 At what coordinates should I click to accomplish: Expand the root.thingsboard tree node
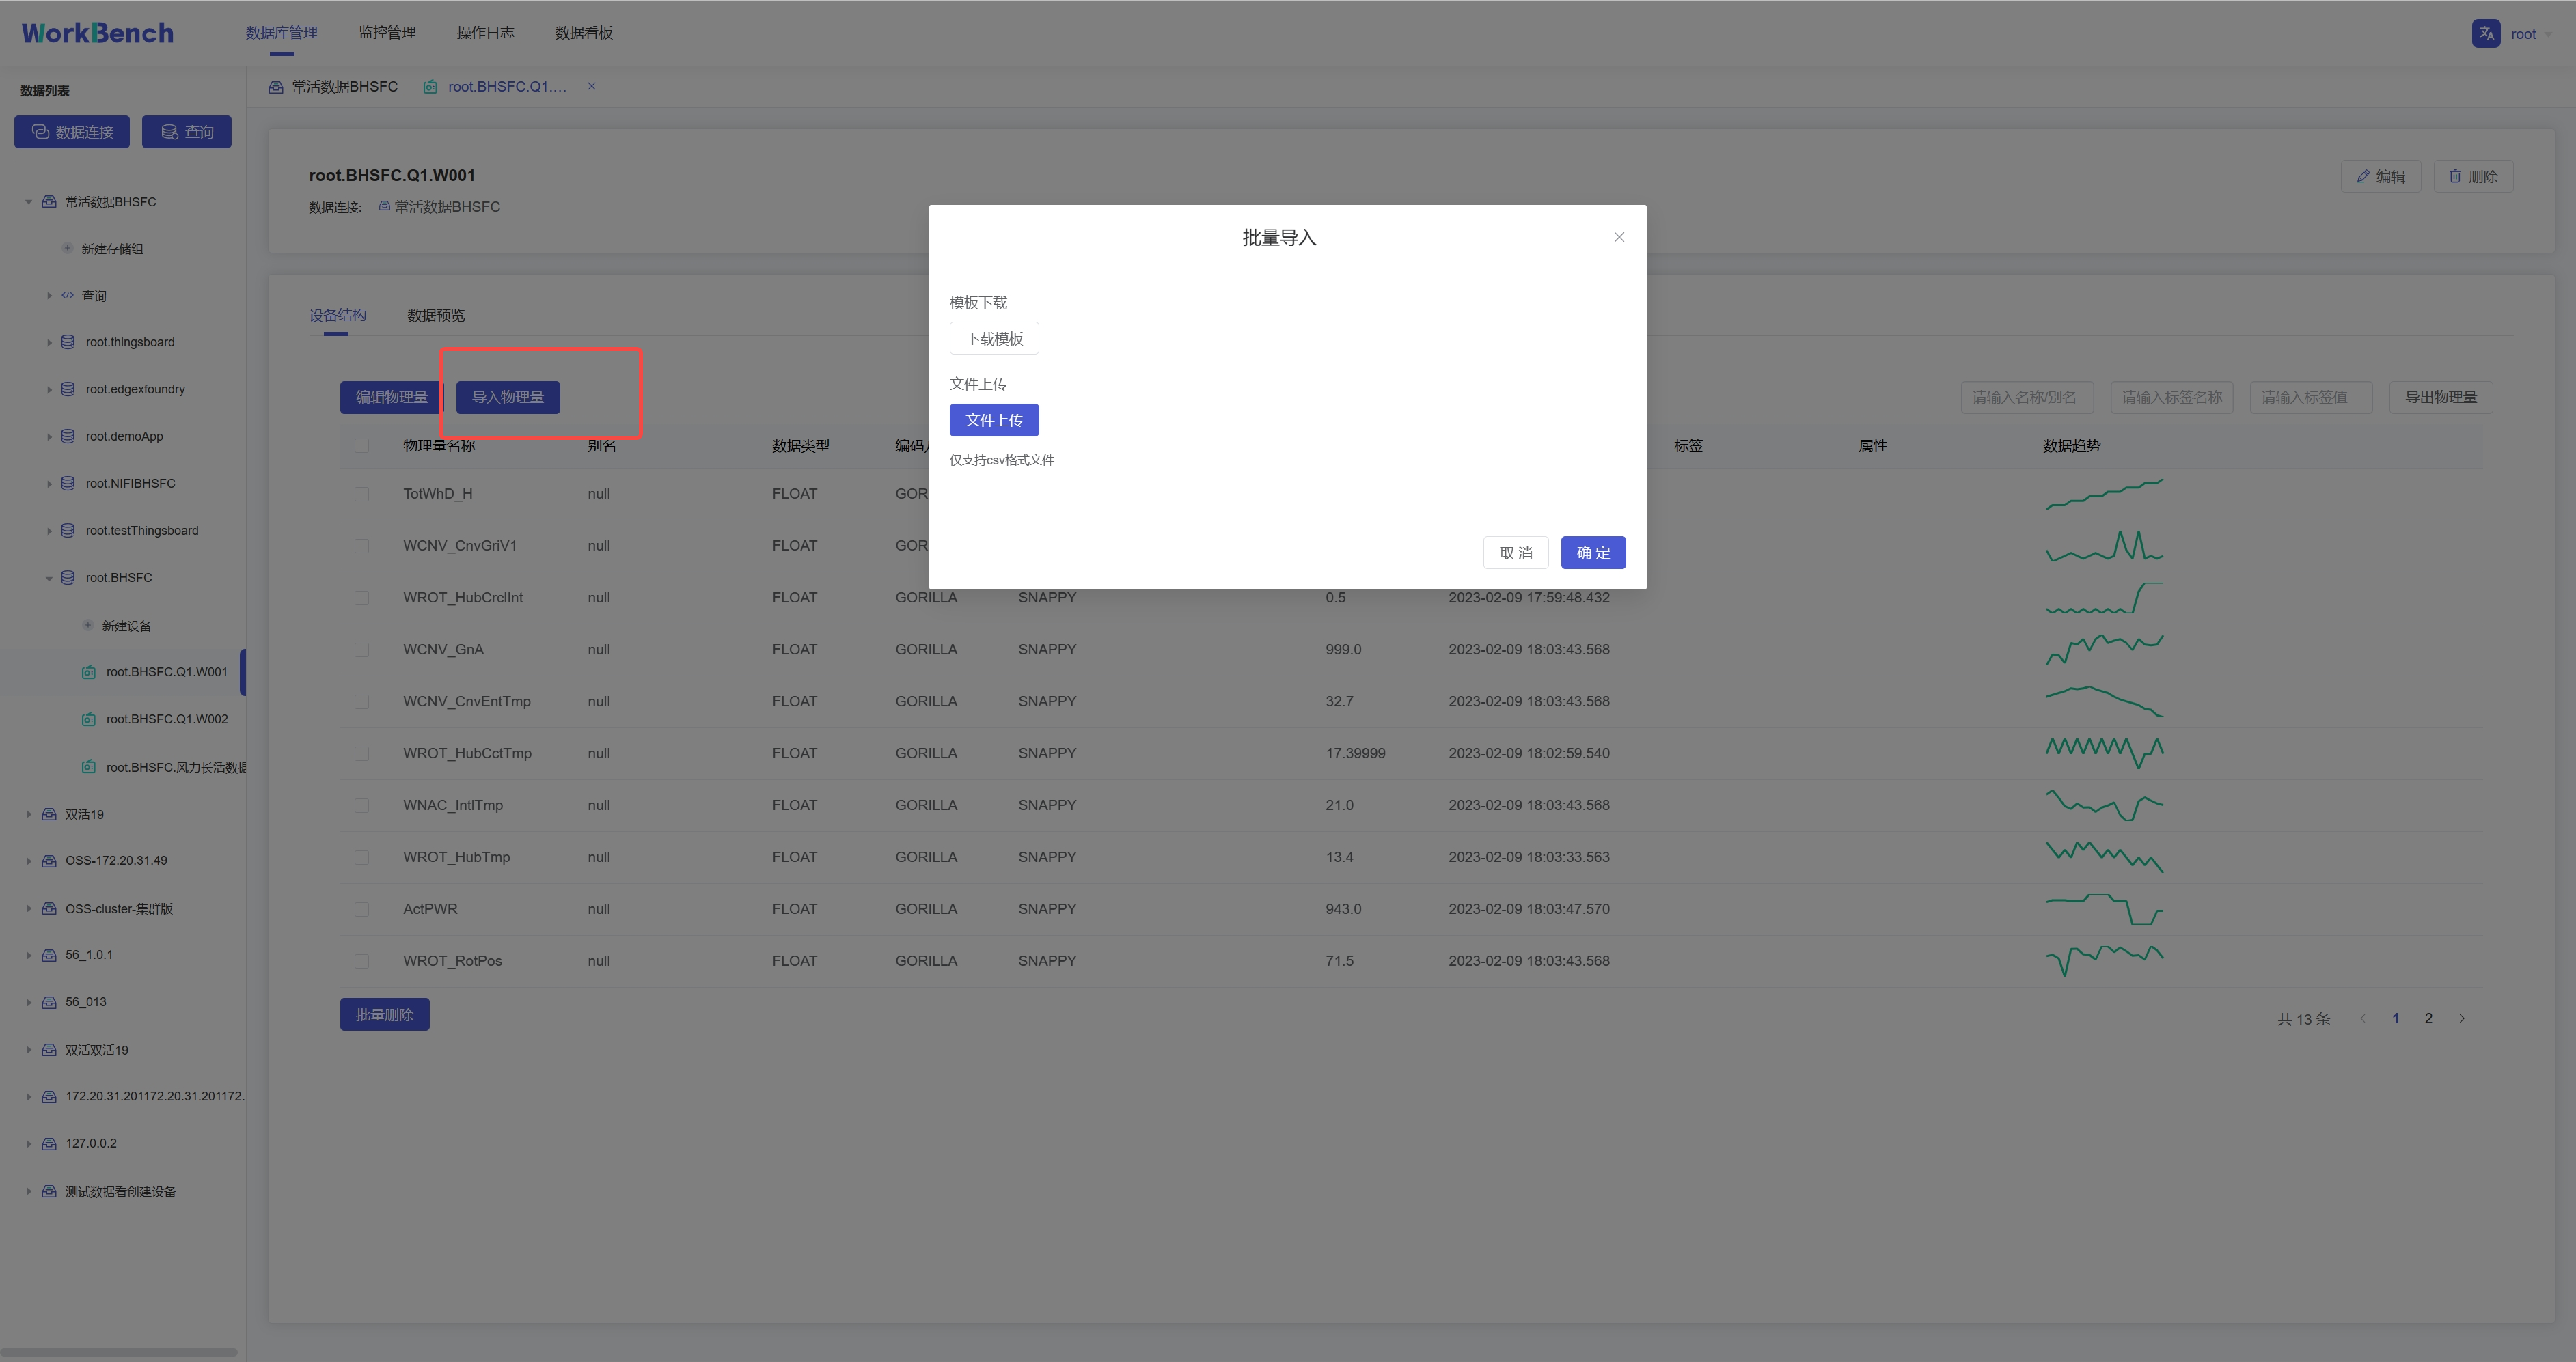tap(50, 342)
